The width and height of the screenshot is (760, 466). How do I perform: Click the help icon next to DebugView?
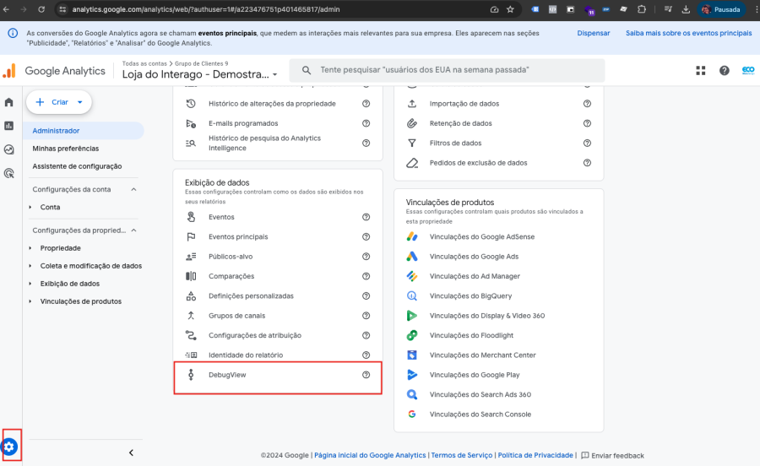[x=366, y=375]
